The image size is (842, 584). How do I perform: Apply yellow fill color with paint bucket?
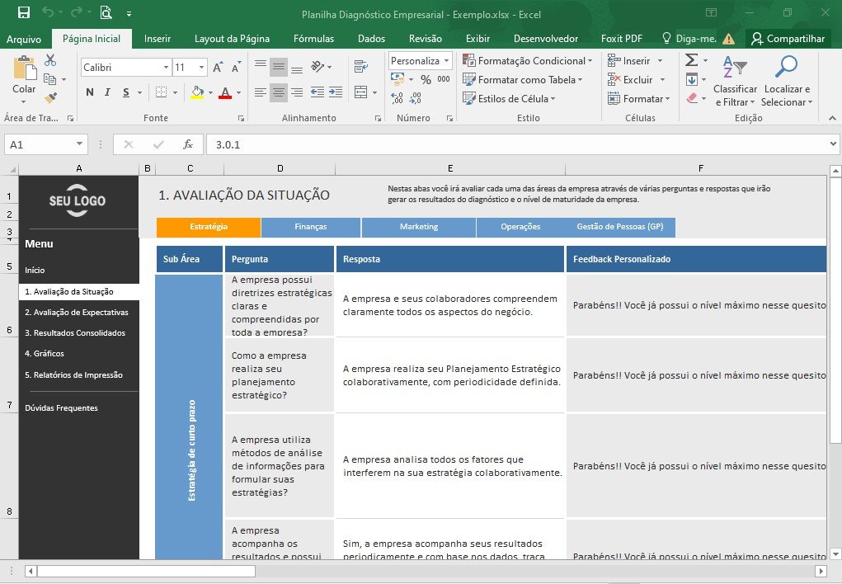click(198, 92)
